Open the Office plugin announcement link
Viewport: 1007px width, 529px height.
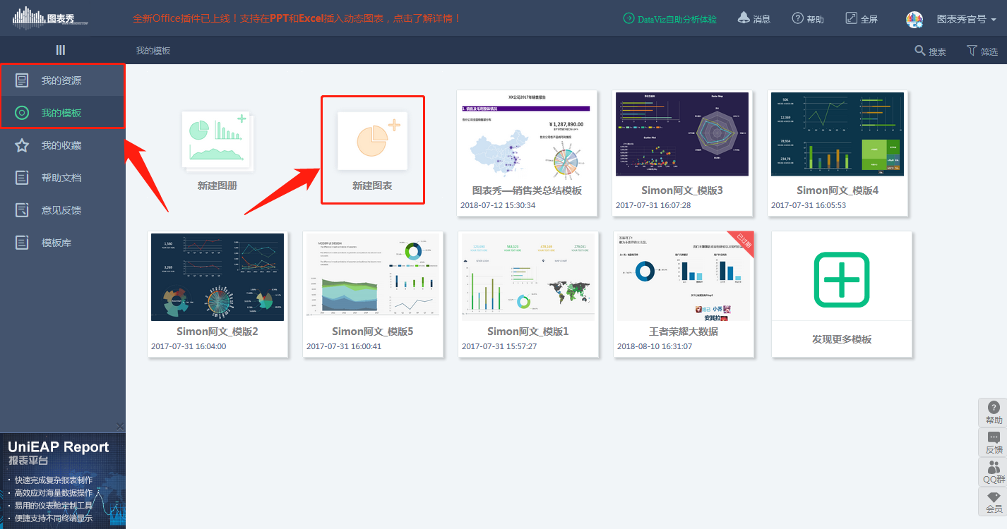click(297, 18)
